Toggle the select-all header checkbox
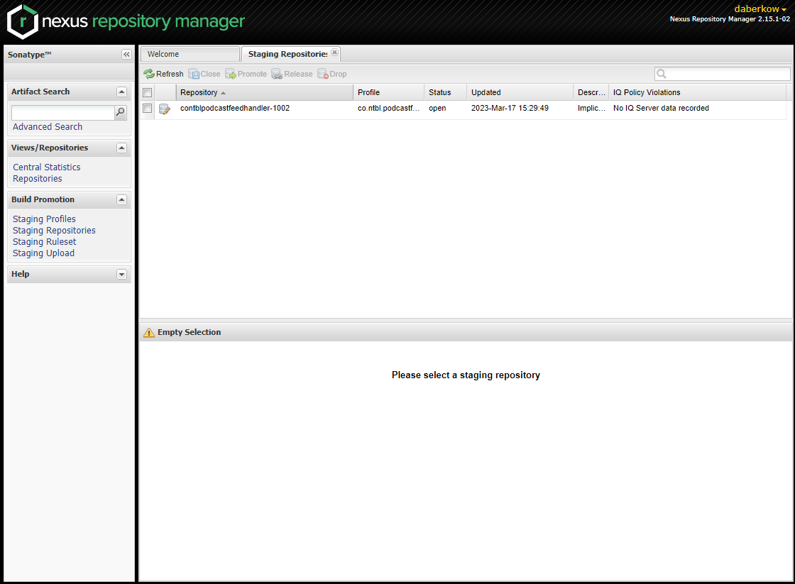The height and width of the screenshot is (584, 795). tap(148, 92)
